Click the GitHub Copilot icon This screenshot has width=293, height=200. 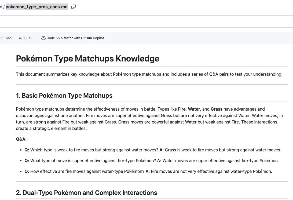(x=43, y=38)
